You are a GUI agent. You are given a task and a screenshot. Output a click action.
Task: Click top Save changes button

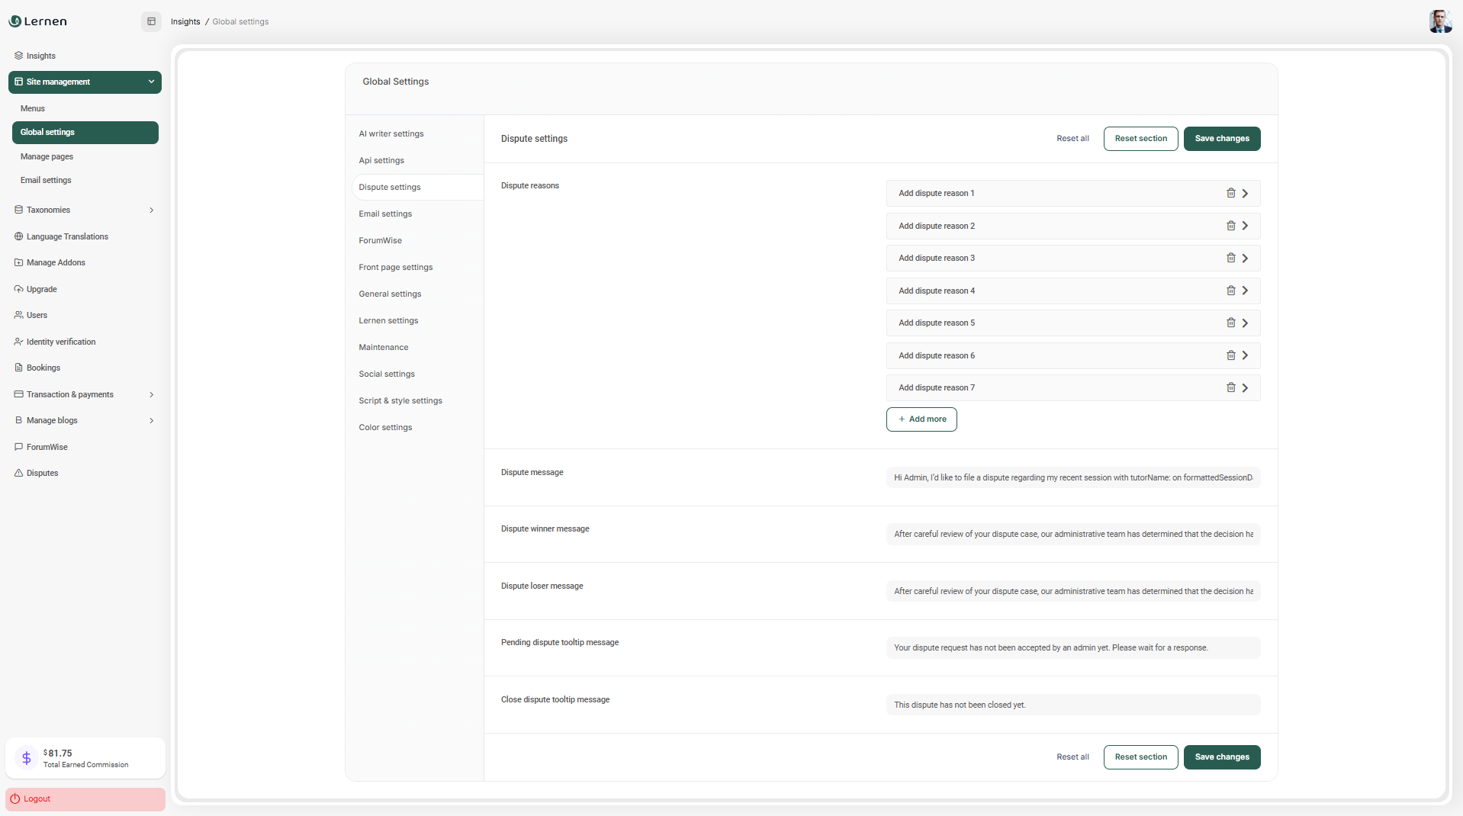click(1221, 139)
